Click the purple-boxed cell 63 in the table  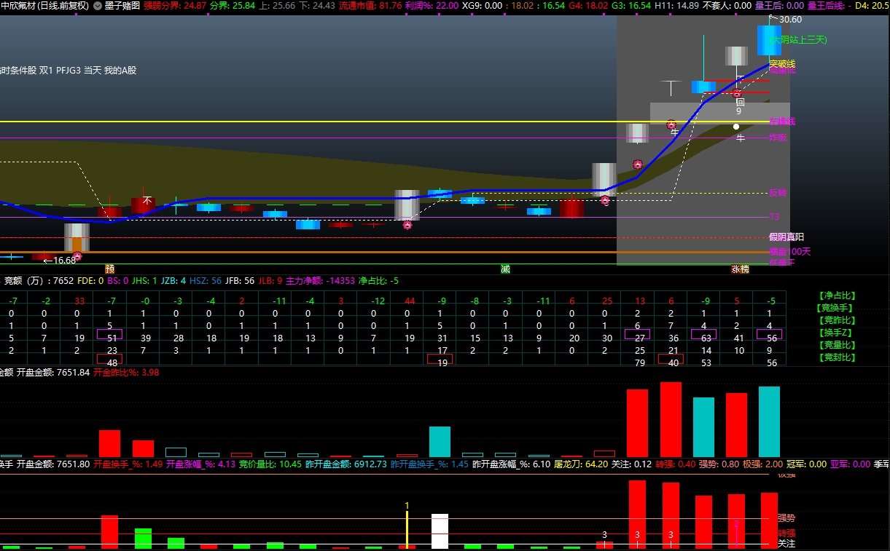pos(703,334)
